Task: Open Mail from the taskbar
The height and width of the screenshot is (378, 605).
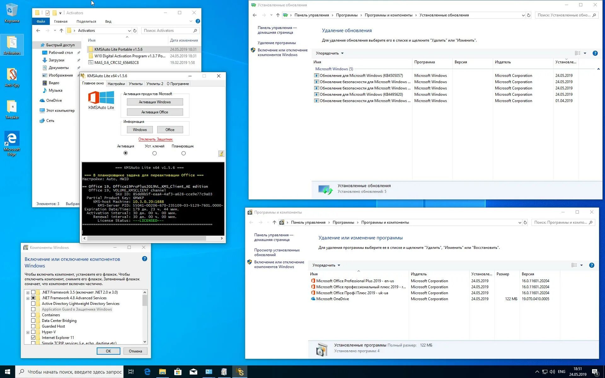Action: click(x=193, y=372)
